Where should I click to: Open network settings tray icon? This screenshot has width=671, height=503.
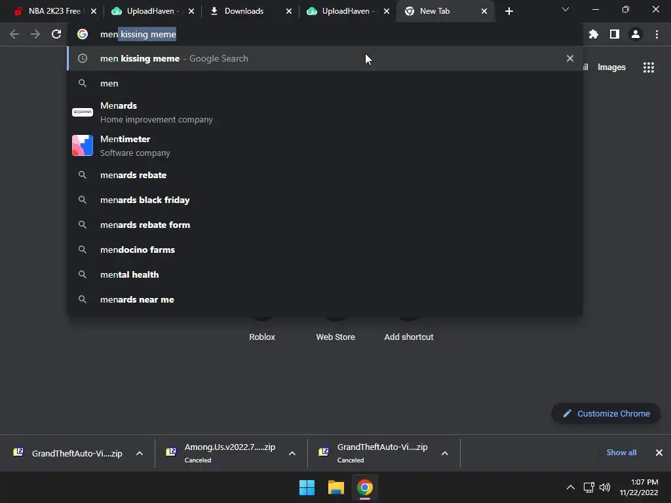[589, 487]
